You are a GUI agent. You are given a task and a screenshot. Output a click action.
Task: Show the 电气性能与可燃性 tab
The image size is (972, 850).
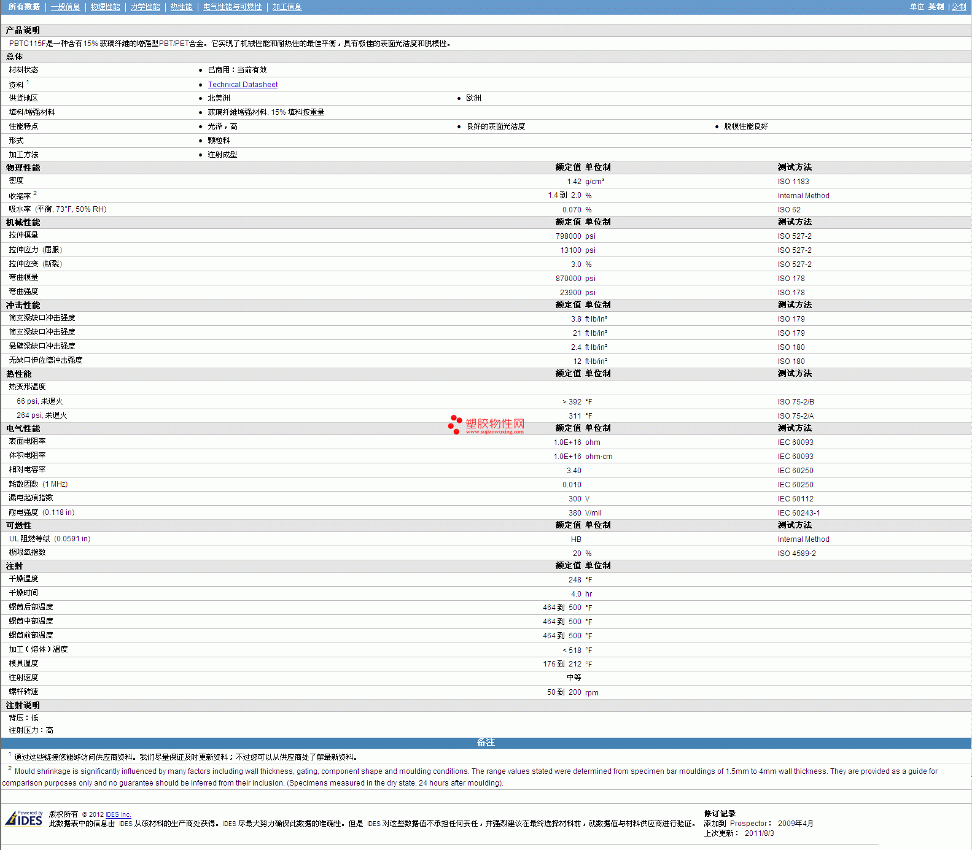232,7
